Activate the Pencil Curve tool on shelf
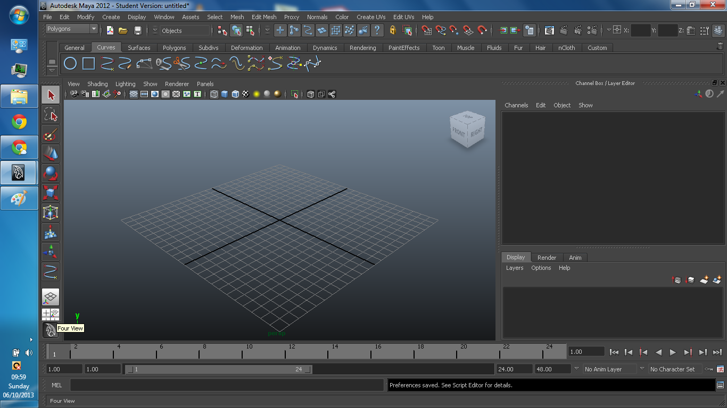 click(x=125, y=64)
